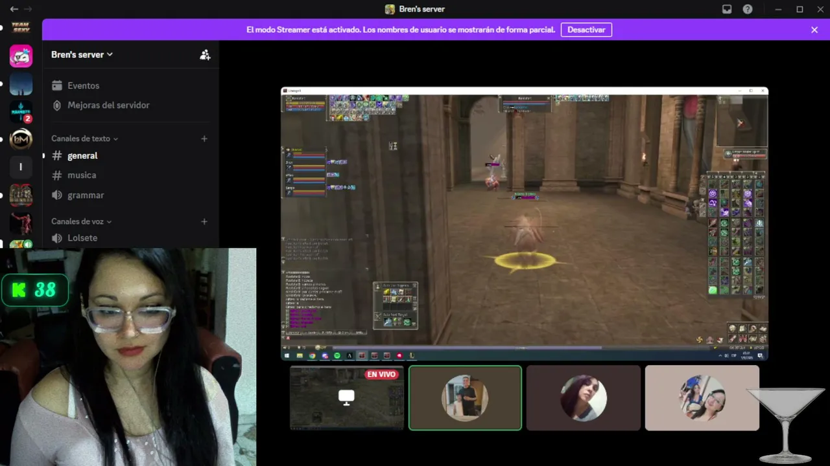Click the Bren's server window title

point(415,9)
